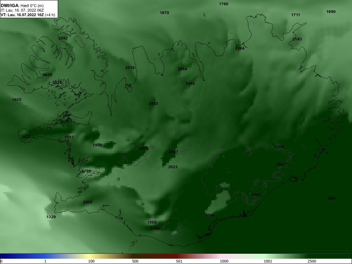Click the 2401 height label

(x=256, y=195)
